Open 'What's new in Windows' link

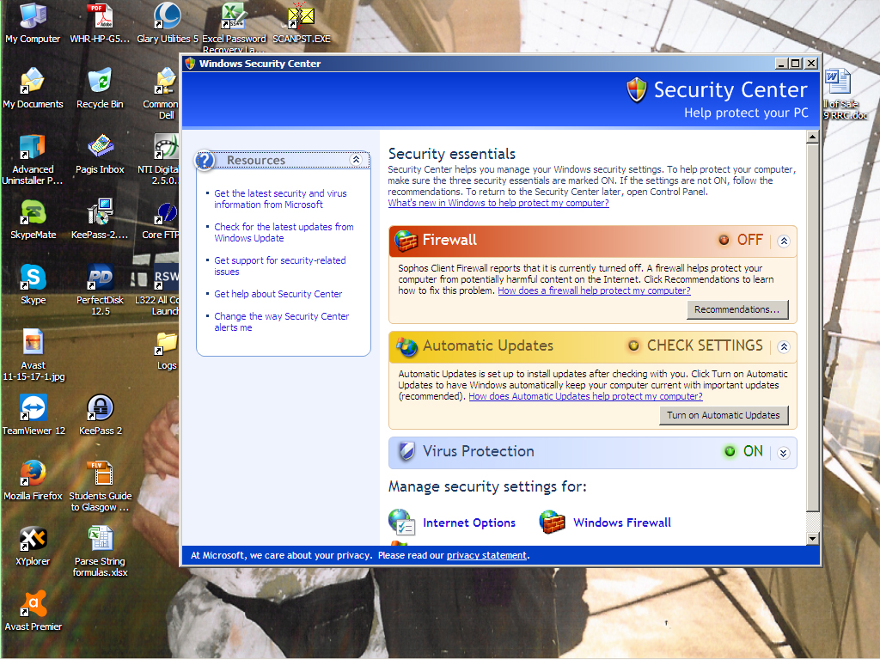(498, 203)
